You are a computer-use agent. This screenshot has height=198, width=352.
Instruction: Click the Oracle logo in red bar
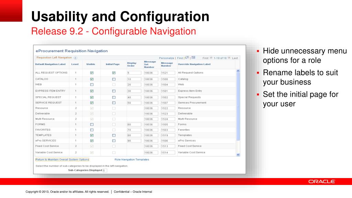321,181
